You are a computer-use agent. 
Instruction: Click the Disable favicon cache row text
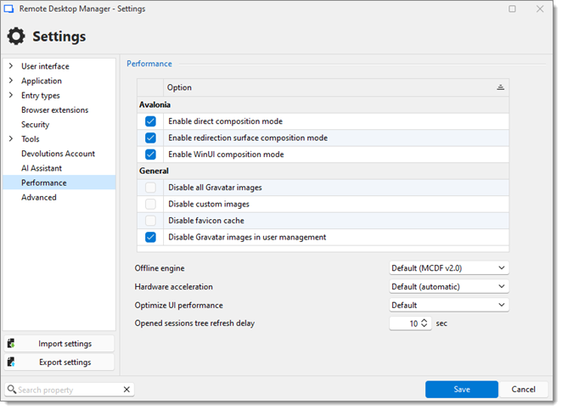click(206, 221)
